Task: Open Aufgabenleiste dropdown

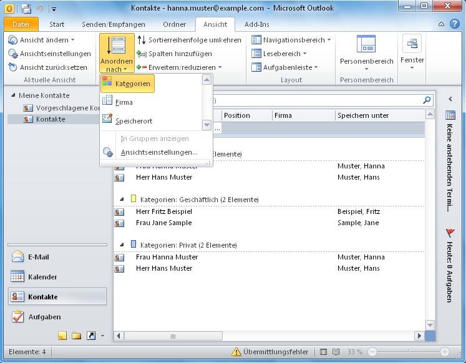Action: click(284, 67)
